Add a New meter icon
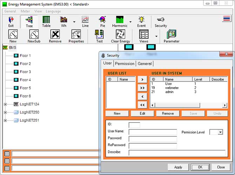235x175 pixels. 13,34
